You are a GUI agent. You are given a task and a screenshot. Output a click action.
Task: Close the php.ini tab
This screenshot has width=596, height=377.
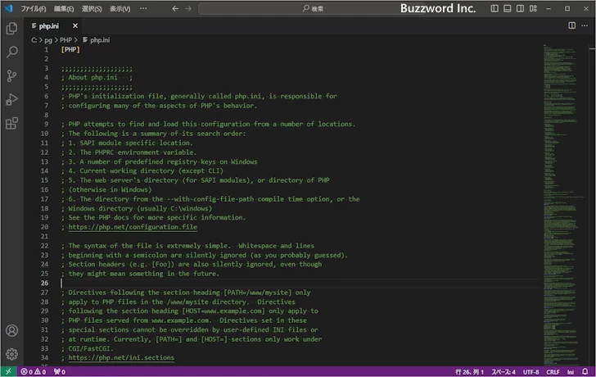pyautogui.click(x=75, y=25)
